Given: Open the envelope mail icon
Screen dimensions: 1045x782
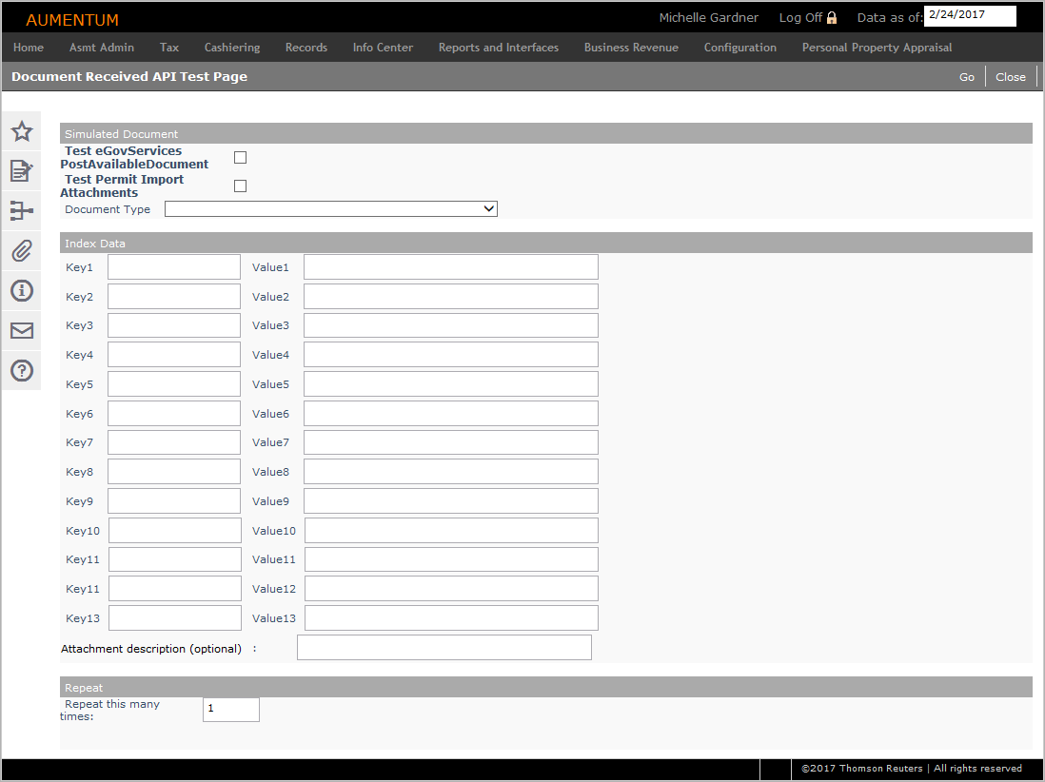Looking at the screenshot, I should (x=21, y=331).
